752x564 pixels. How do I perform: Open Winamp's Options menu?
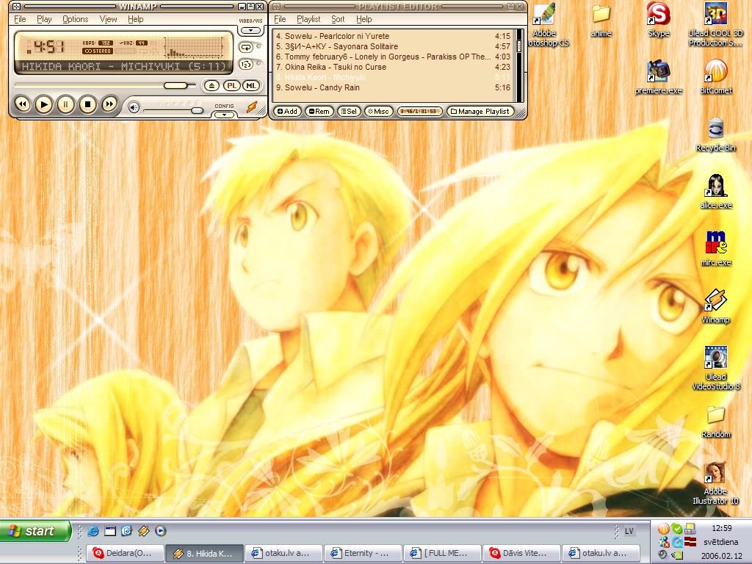(x=76, y=19)
